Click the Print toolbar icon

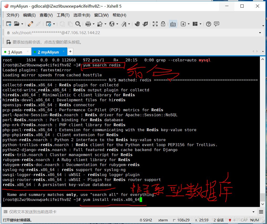coord(88,24)
